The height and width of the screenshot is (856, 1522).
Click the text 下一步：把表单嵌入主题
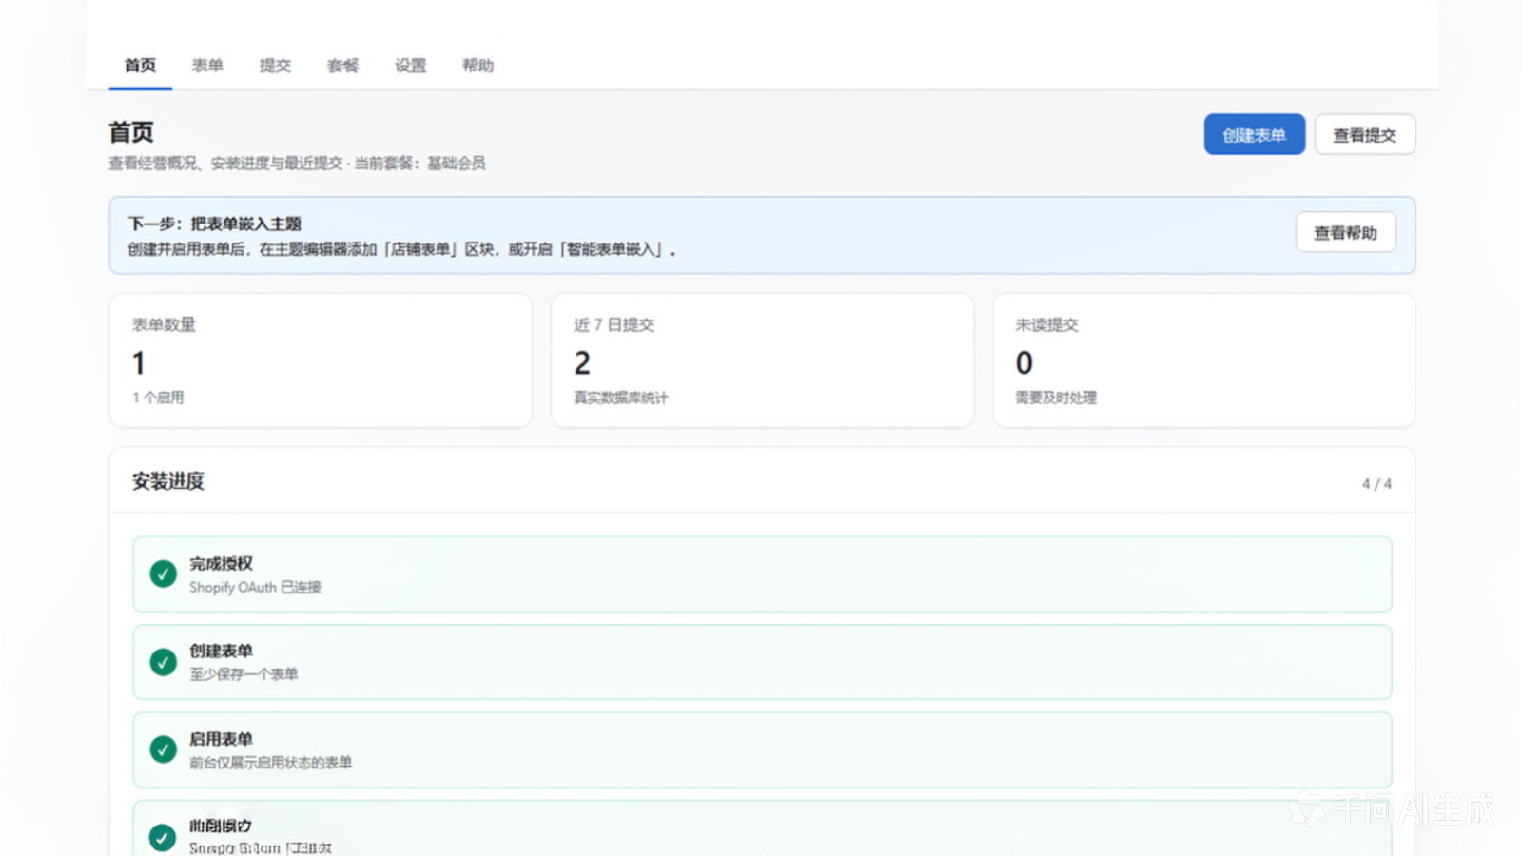[215, 224]
